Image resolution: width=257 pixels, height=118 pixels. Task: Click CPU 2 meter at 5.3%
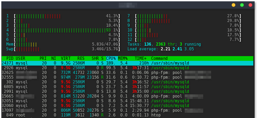(67, 21)
